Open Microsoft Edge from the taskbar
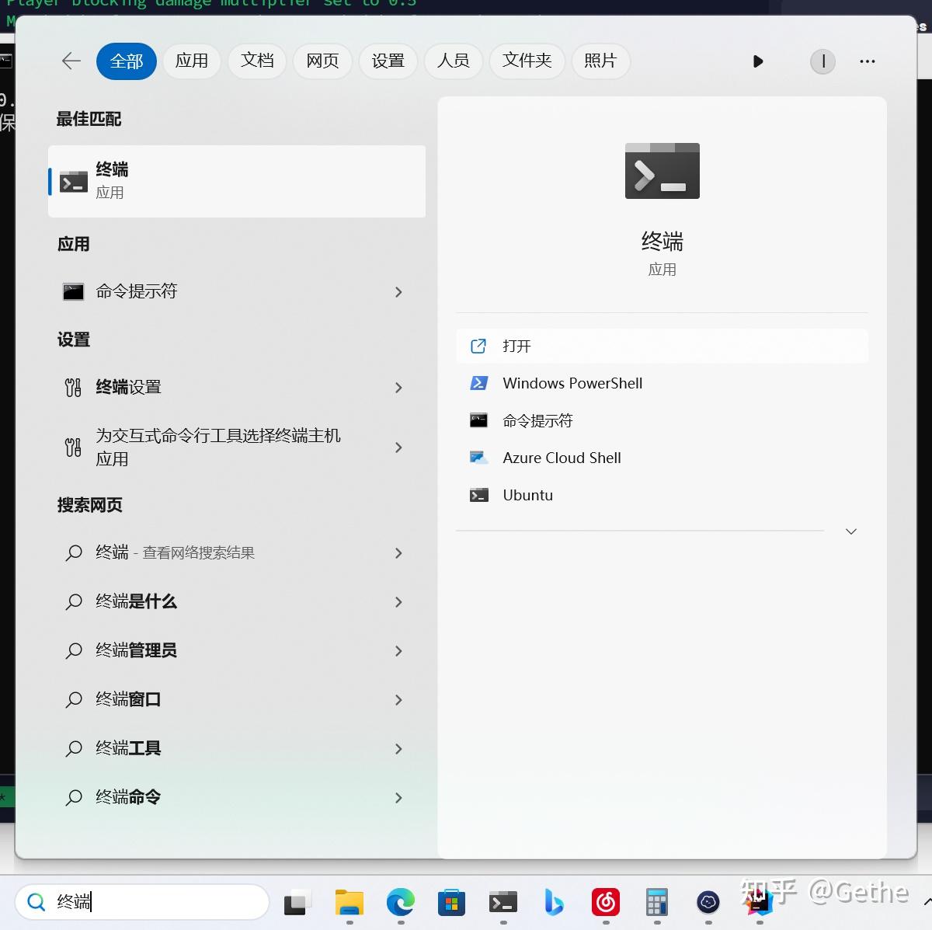The image size is (932, 930). pyautogui.click(x=401, y=902)
